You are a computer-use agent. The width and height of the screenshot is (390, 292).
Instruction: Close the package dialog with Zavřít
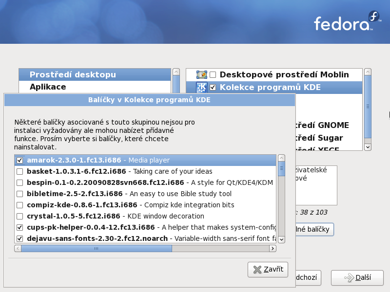click(x=268, y=270)
